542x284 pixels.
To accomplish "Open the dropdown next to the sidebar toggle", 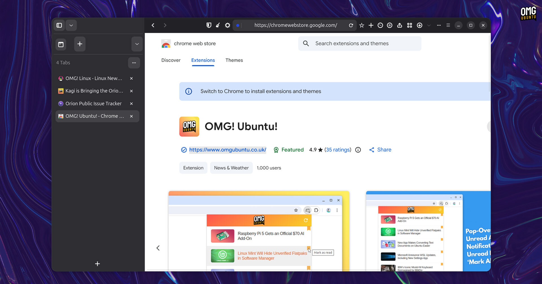I will (x=71, y=25).
